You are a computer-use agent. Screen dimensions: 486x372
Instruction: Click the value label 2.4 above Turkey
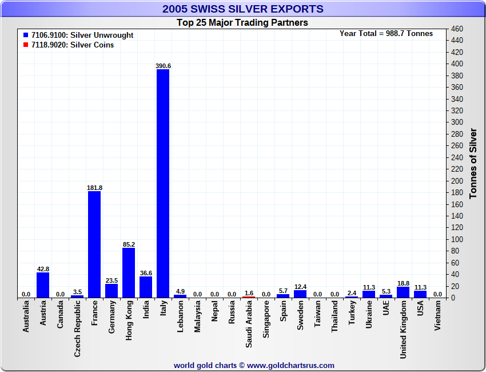[x=352, y=293]
